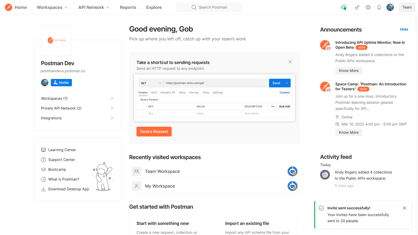
Task: Click the Search Postman field
Action: pos(209,7)
